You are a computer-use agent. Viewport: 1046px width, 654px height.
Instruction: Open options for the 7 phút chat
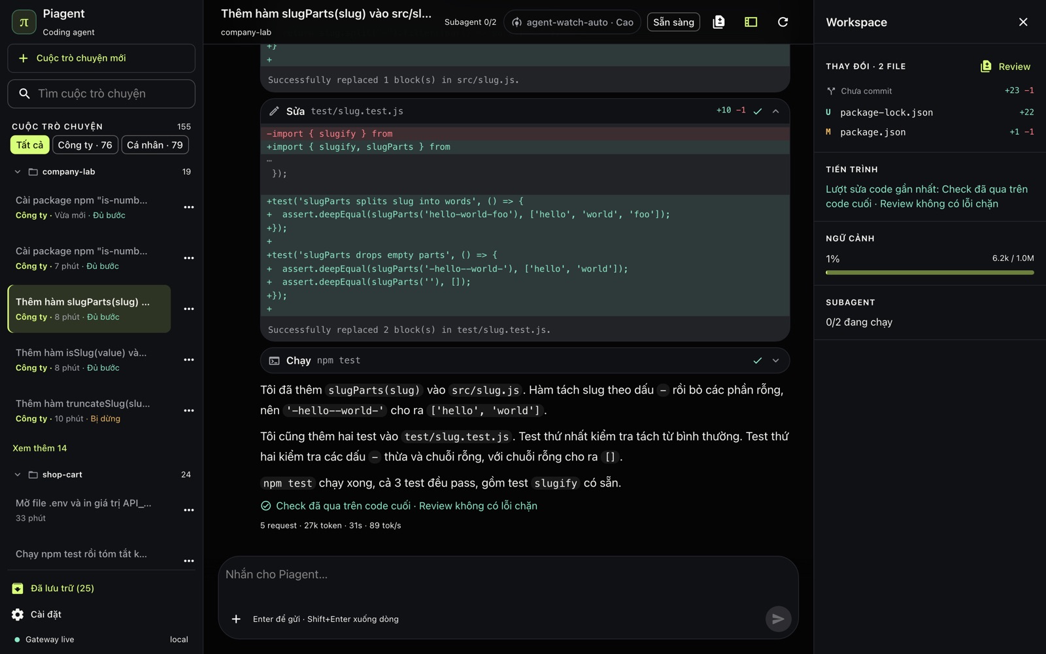pyautogui.click(x=189, y=258)
